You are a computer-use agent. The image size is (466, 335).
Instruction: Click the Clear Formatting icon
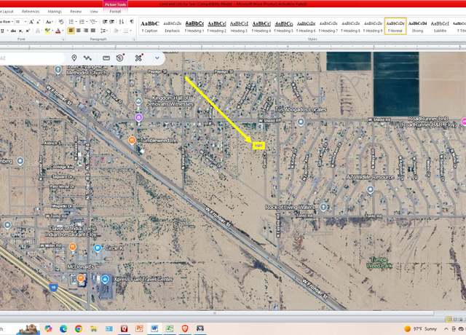tap(60, 22)
